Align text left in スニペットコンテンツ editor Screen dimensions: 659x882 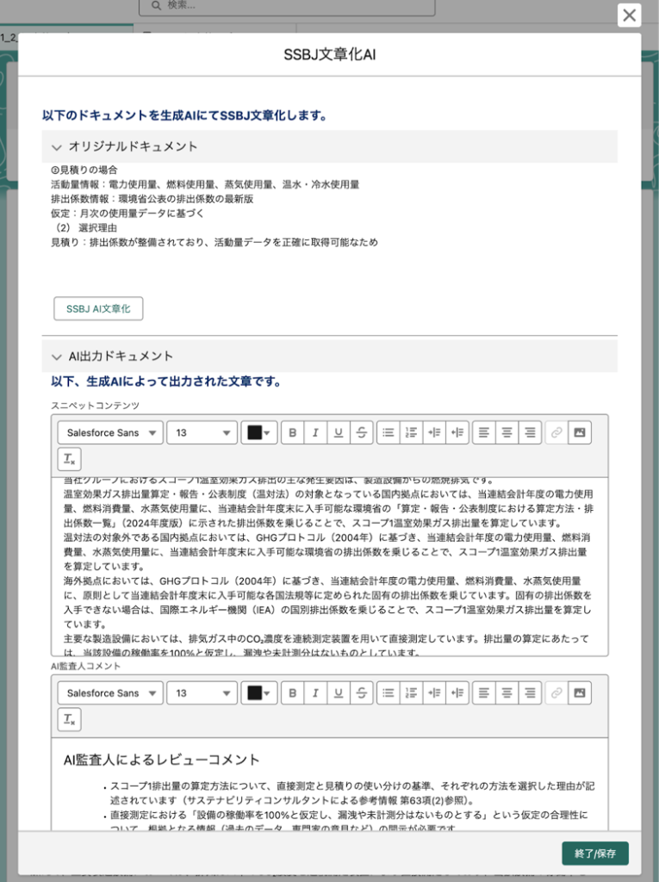click(484, 432)
